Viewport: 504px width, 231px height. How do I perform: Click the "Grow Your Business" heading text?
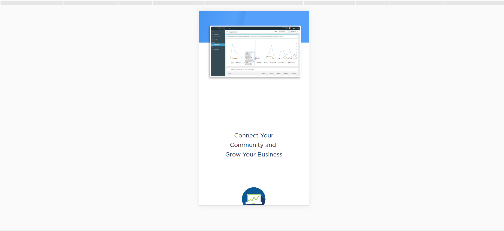point(254,155)
